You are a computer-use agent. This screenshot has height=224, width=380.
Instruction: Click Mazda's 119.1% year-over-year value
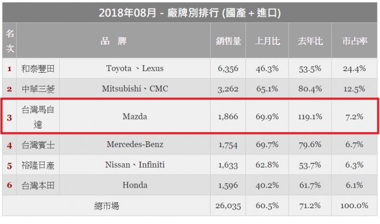(310, 116)
